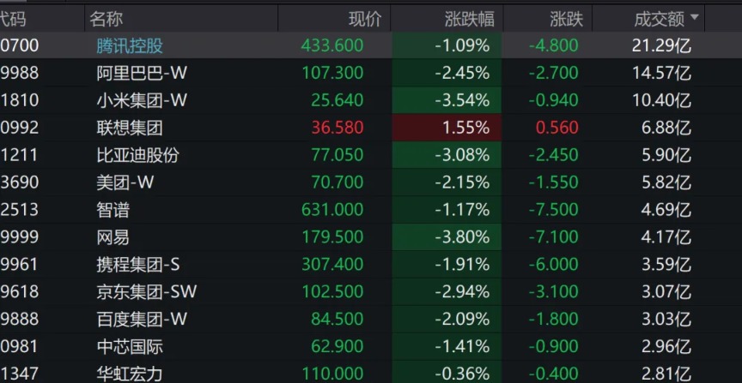Click the 14.57亿 turnover value
742x383 pixels.
pos(661,73)
